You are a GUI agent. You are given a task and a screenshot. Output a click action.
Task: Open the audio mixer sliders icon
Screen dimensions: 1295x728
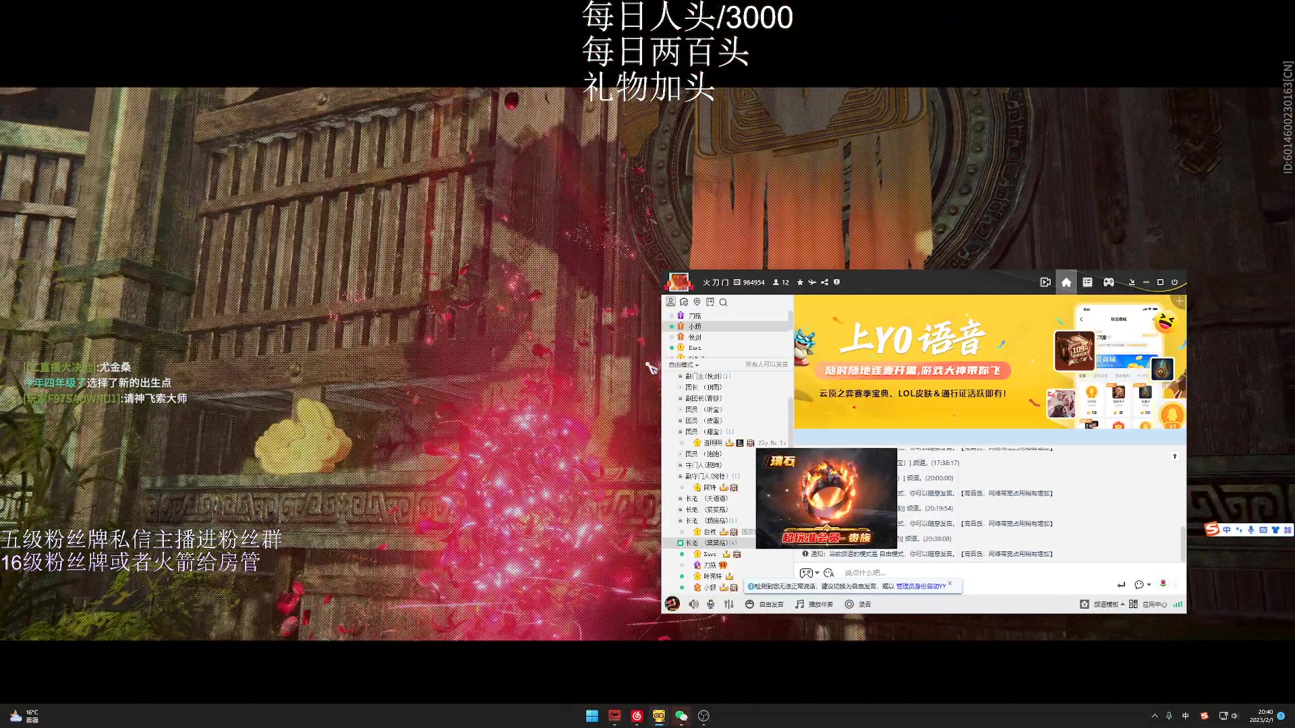pyautogui.click(x=728, y=604)
